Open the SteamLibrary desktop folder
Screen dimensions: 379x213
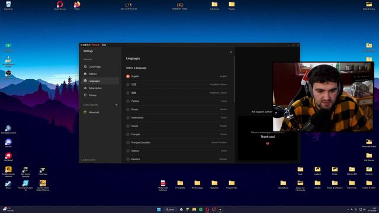tap(283, 185)
